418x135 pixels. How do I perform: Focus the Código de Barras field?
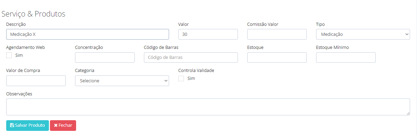[x=191, y=58]
